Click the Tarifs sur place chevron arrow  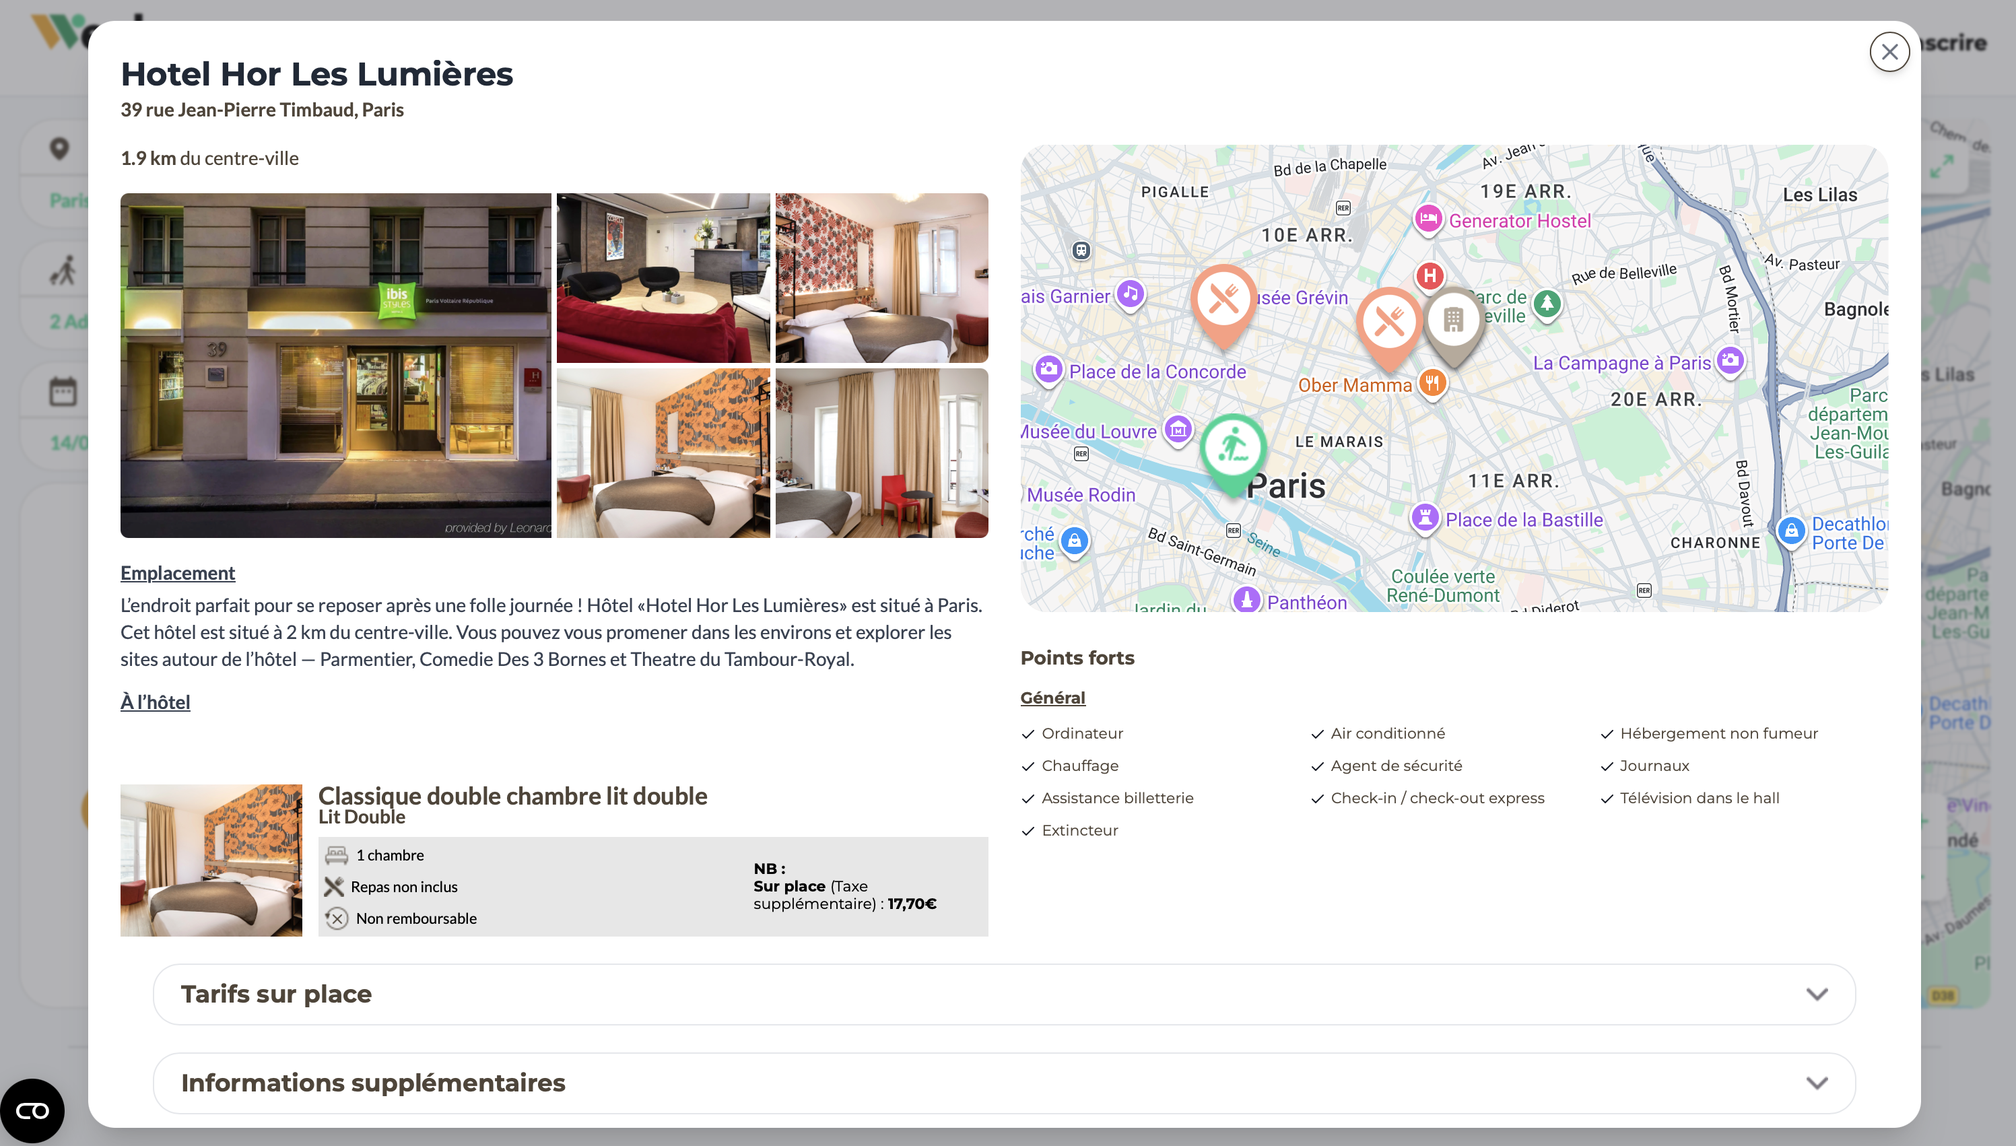click(1817, 994)
